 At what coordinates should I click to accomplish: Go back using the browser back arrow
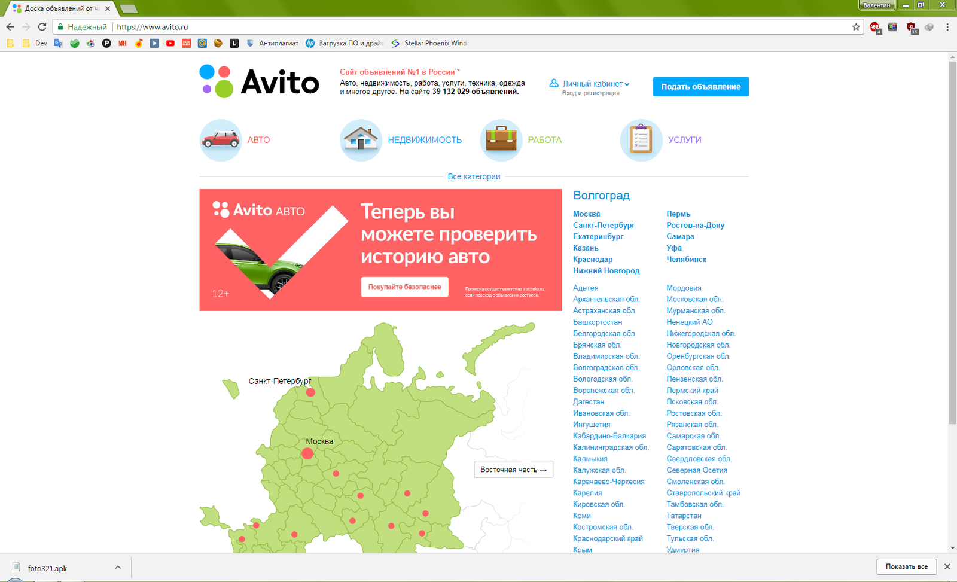10,27
